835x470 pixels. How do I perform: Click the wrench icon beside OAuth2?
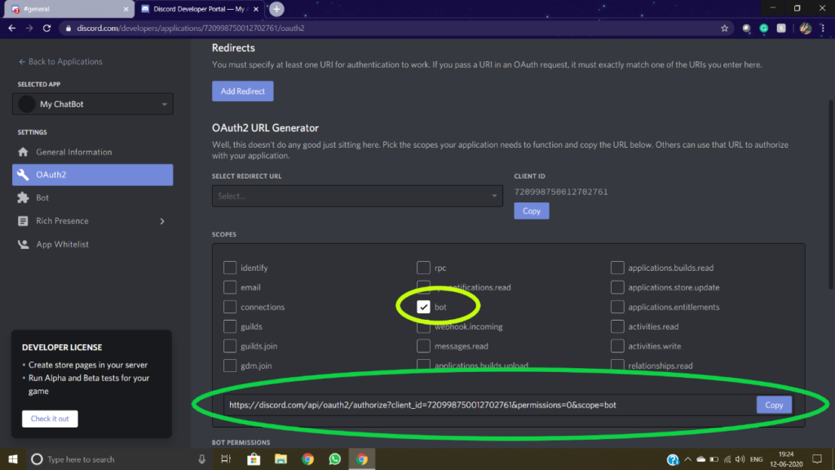[23, 175]
